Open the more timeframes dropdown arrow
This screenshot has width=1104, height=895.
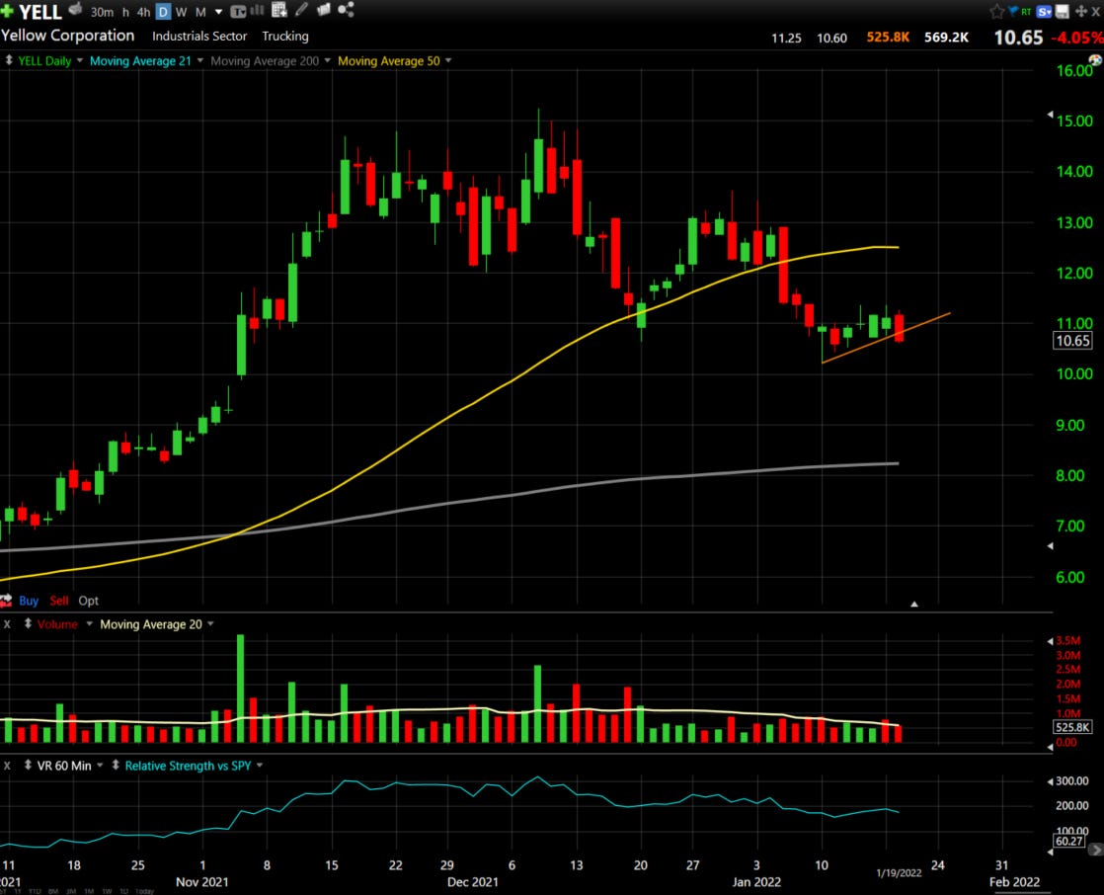pyautogui.click(x=218, y=12)
